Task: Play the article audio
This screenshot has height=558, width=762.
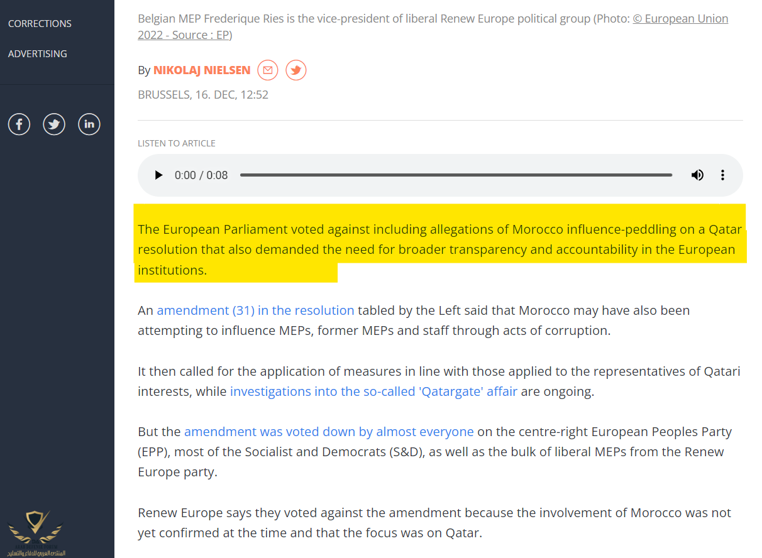Action: pyautogui.click(x=158, y=175)
